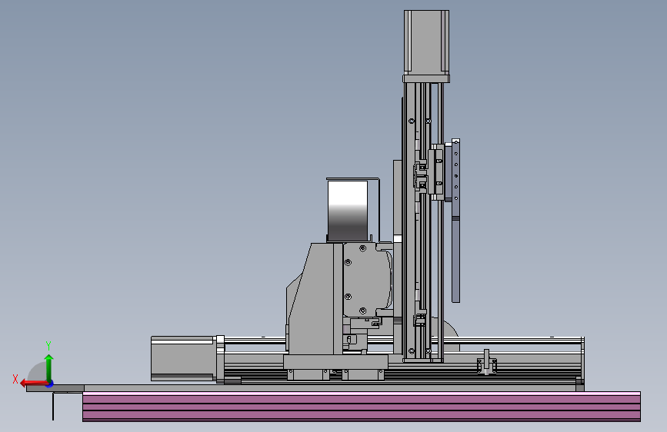Select the magenta aluminum extrusion base
This screenshot has height=432, width=667.
point(361,407)
